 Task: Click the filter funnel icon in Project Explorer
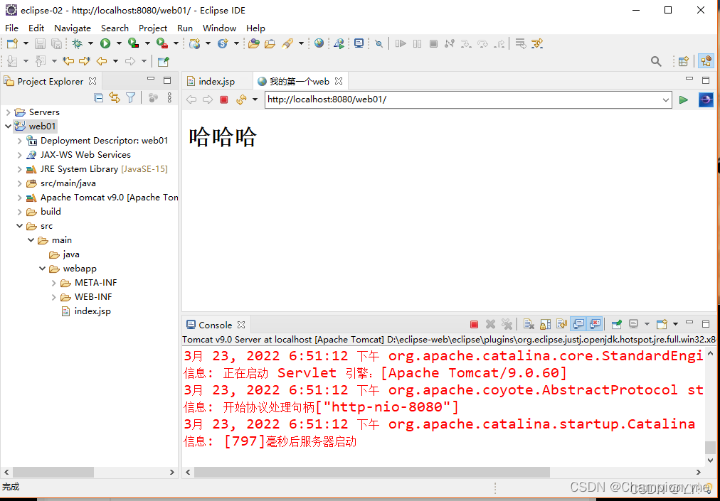tap(131, 97)
